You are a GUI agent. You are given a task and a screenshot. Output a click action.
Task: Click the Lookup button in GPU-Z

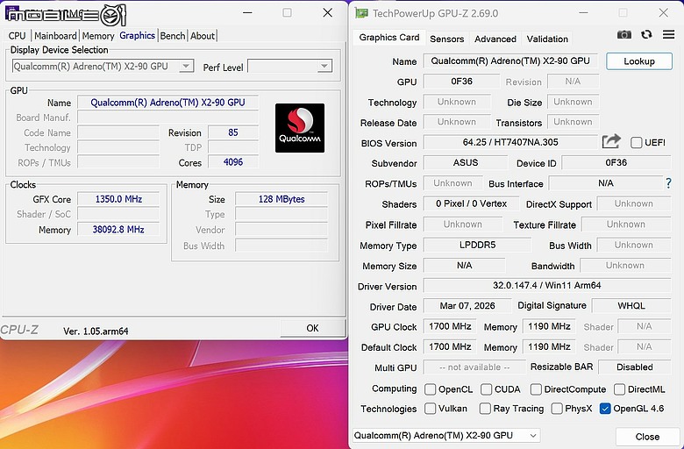(x=639, y=61)
